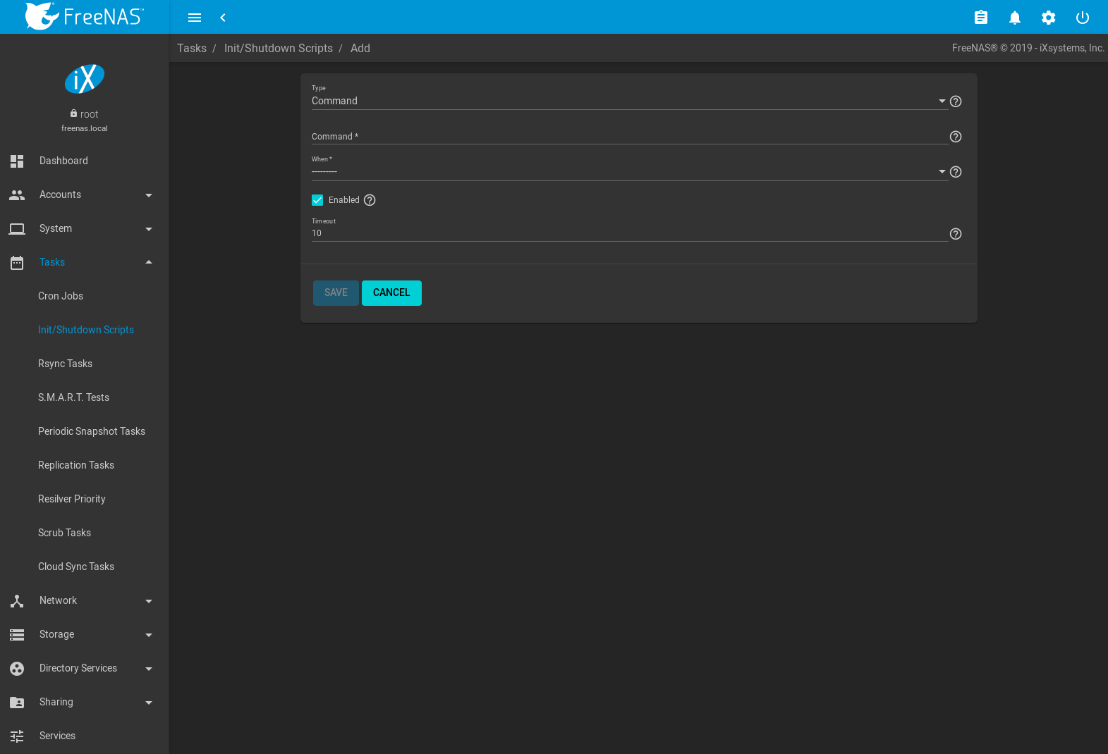Open the When dropdown
The image size is (1108, 754).
(x=629, y=171)
